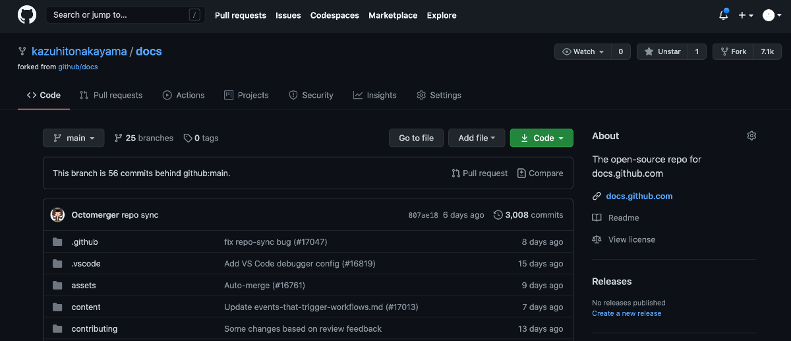The image size is (791, 341).
Task: Open the .vscode folder
Action: (x=86, y=264)
